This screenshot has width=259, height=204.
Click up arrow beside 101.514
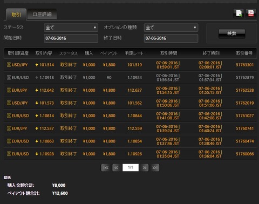(x=37, y=65)
